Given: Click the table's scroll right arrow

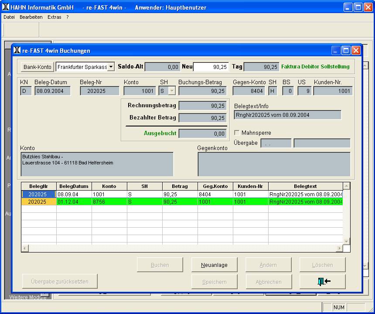Looking at the screenshot, I should 339,248.
